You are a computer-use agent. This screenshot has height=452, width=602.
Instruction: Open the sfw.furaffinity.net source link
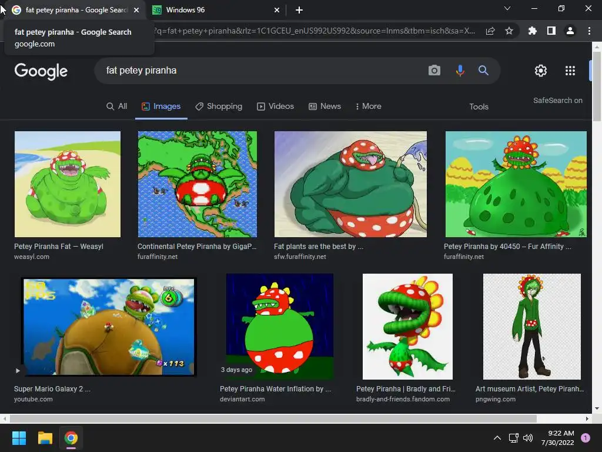point(300,257)
